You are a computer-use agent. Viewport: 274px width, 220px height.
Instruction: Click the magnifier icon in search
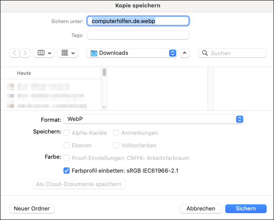pos(205,53)
